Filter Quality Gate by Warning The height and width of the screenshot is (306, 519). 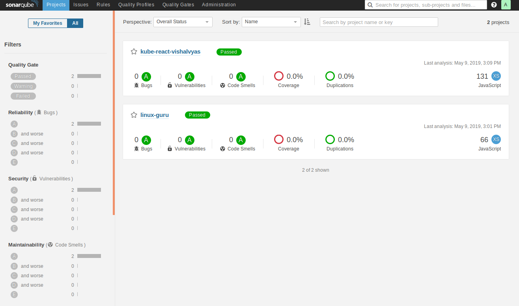click(23, 86)
